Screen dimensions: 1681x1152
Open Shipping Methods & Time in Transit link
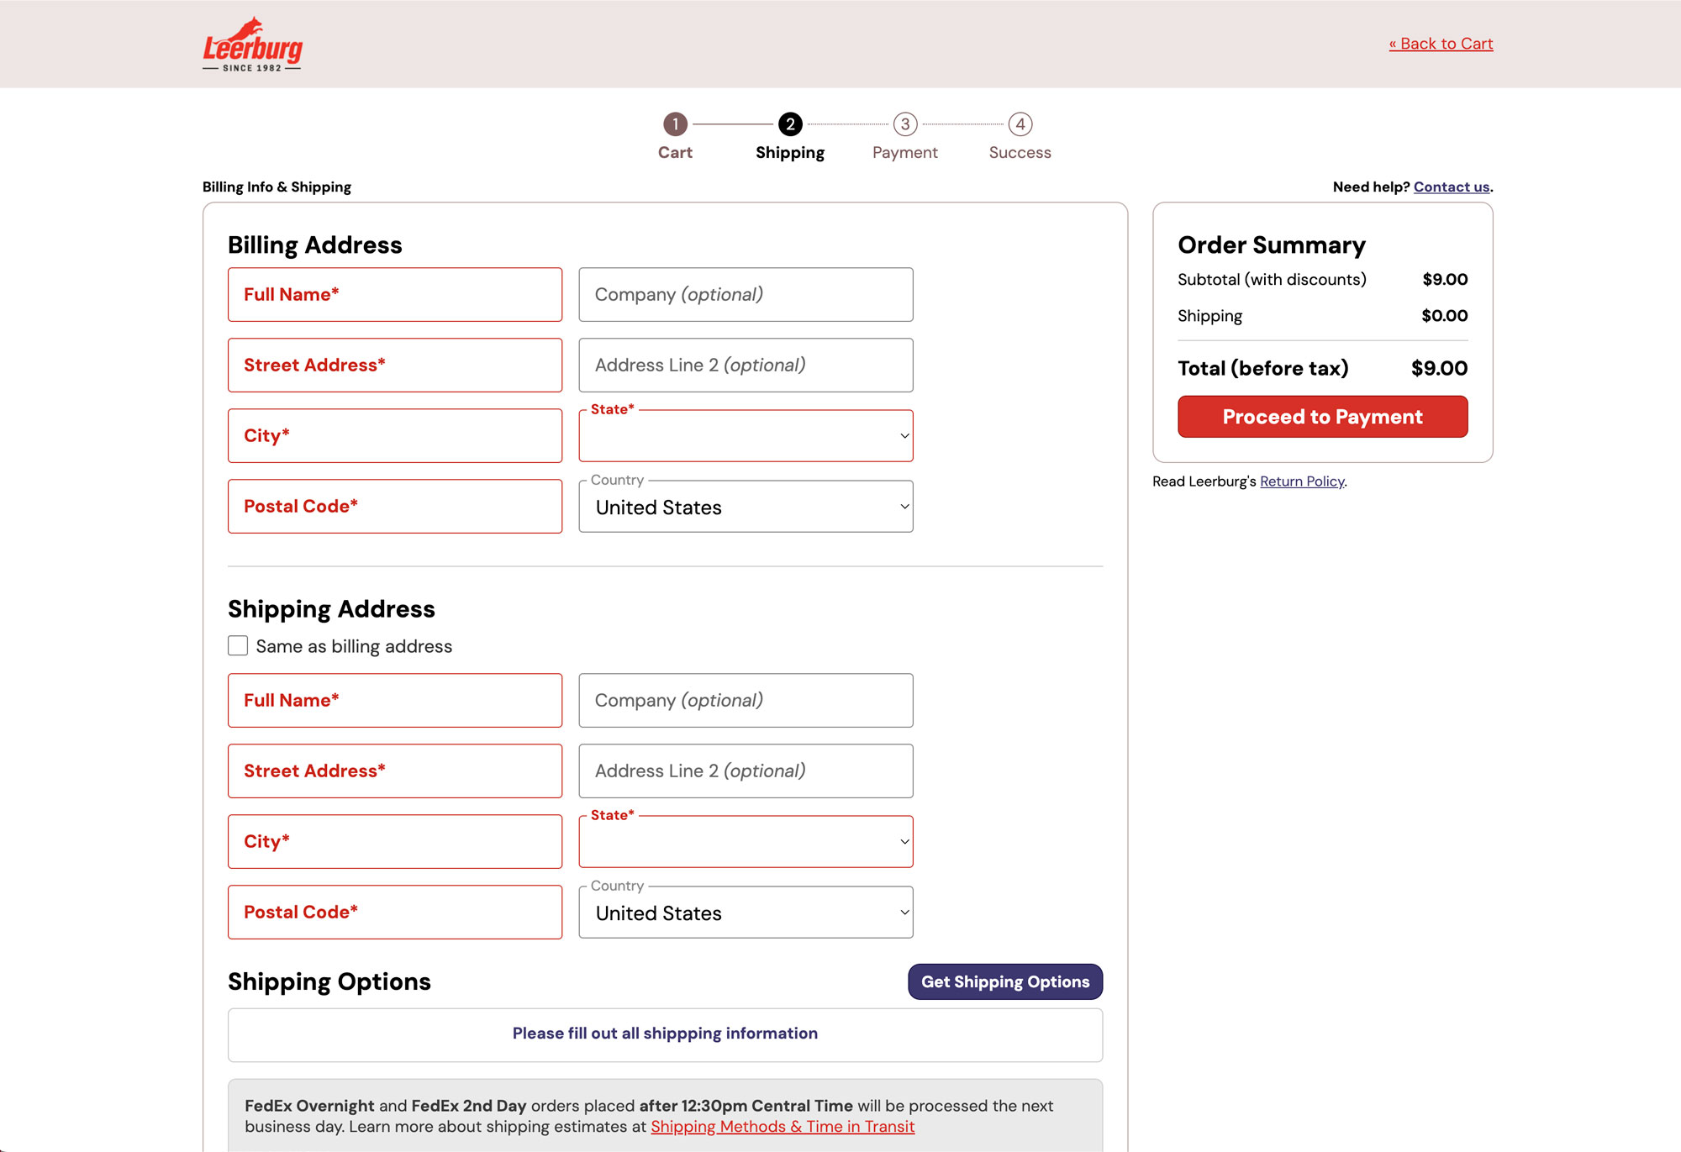(x=783, y=1127)
